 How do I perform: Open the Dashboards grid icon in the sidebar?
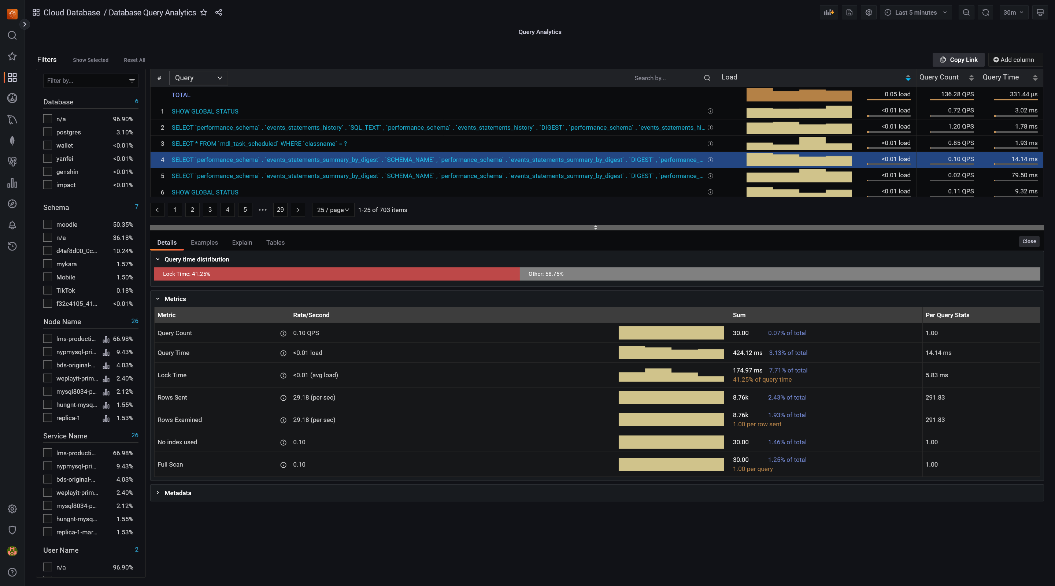click(x=12, y=77)
